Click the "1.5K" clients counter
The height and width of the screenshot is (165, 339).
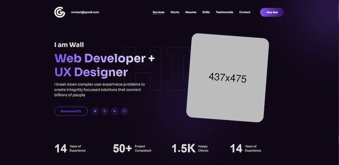click(184, 149)
